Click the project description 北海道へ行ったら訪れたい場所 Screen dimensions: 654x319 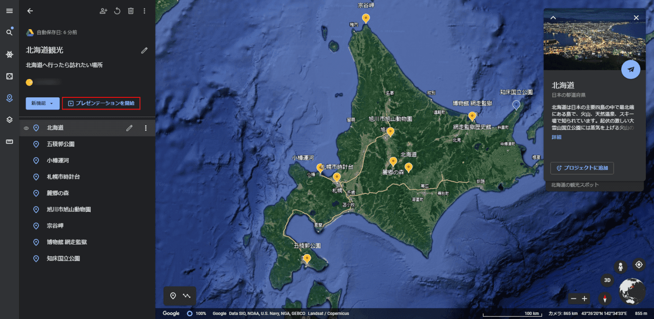[64, 65]
